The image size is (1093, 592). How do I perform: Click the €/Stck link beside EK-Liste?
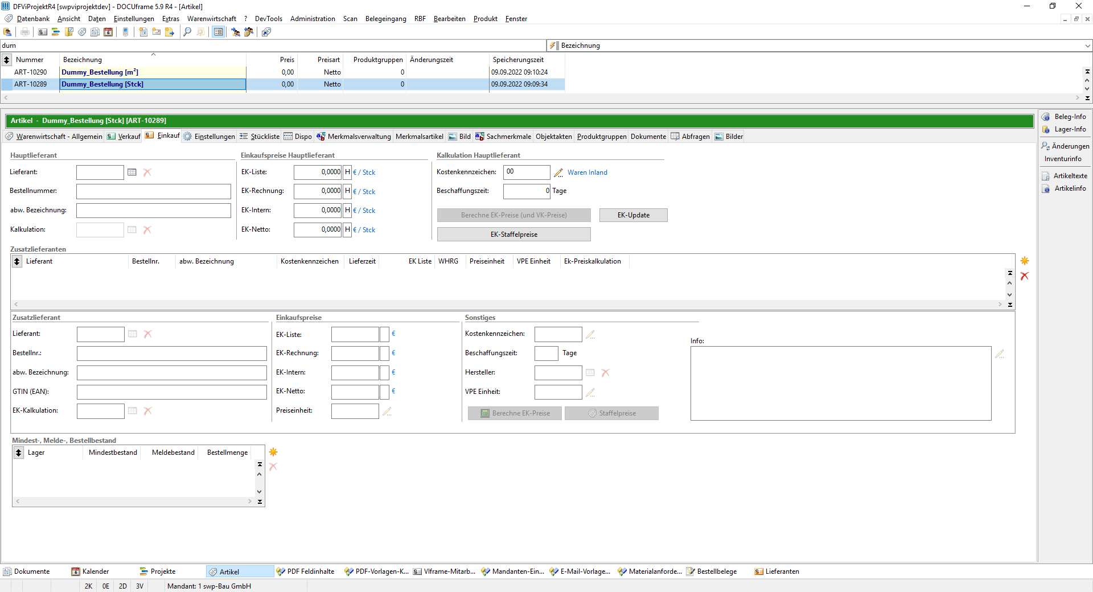coord(364,172)
